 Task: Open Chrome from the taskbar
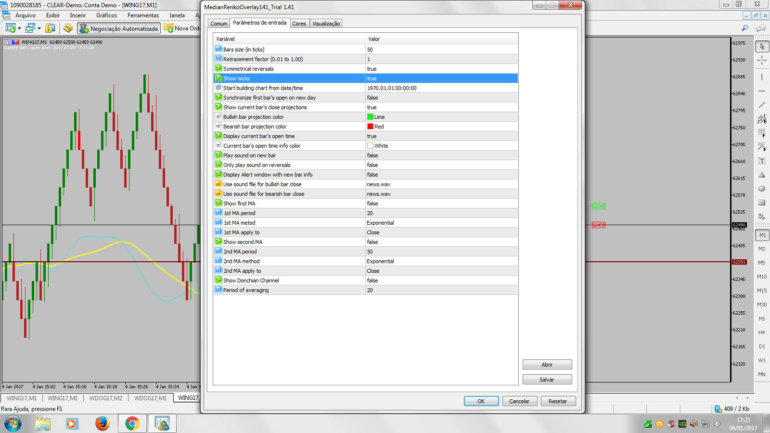point(132,424)
